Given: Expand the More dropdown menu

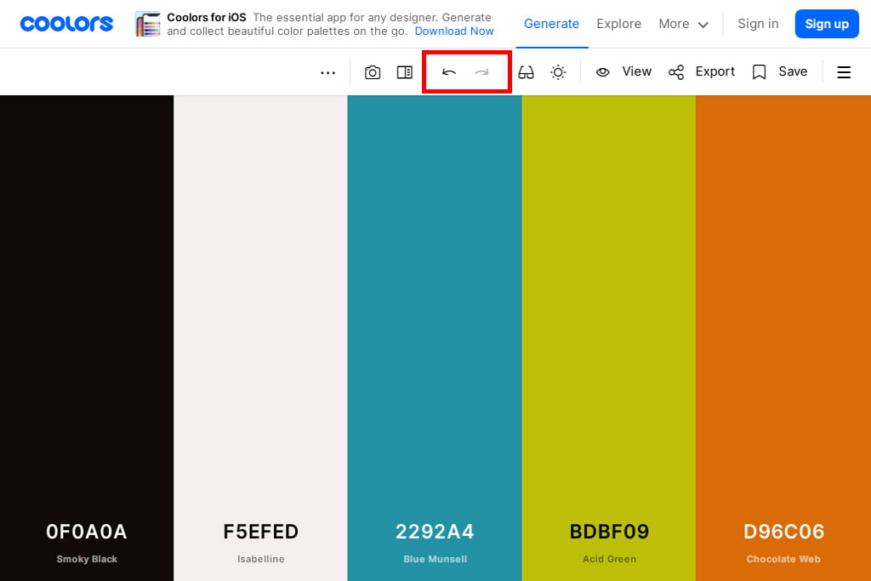Looking at the screenshot, I should click(683, 24).
